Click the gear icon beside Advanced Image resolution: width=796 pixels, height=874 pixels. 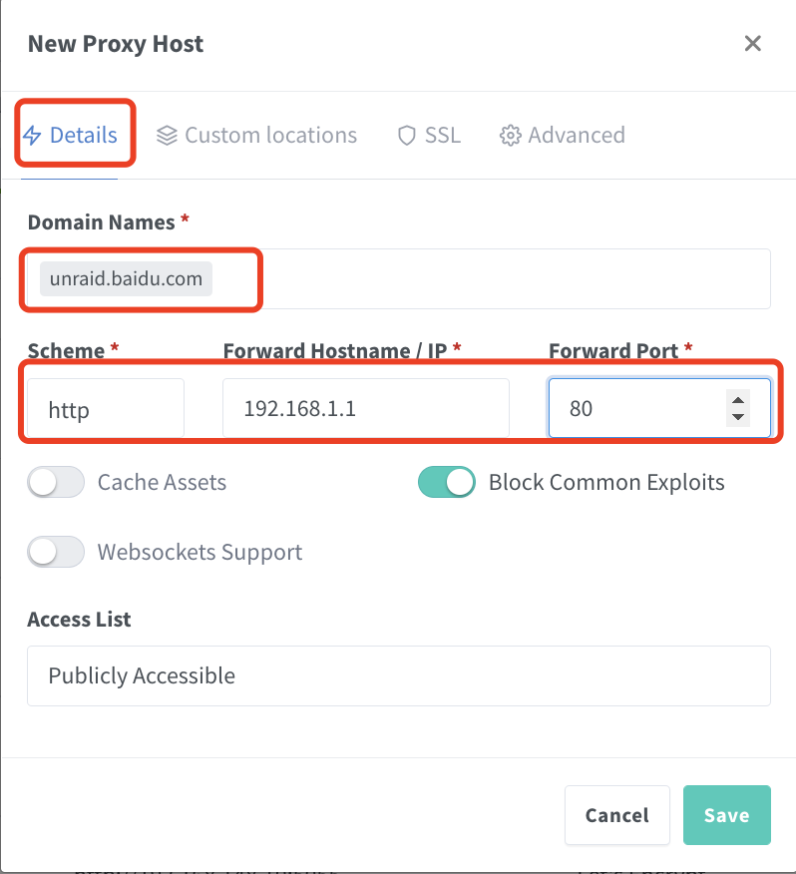pos(510,135)
